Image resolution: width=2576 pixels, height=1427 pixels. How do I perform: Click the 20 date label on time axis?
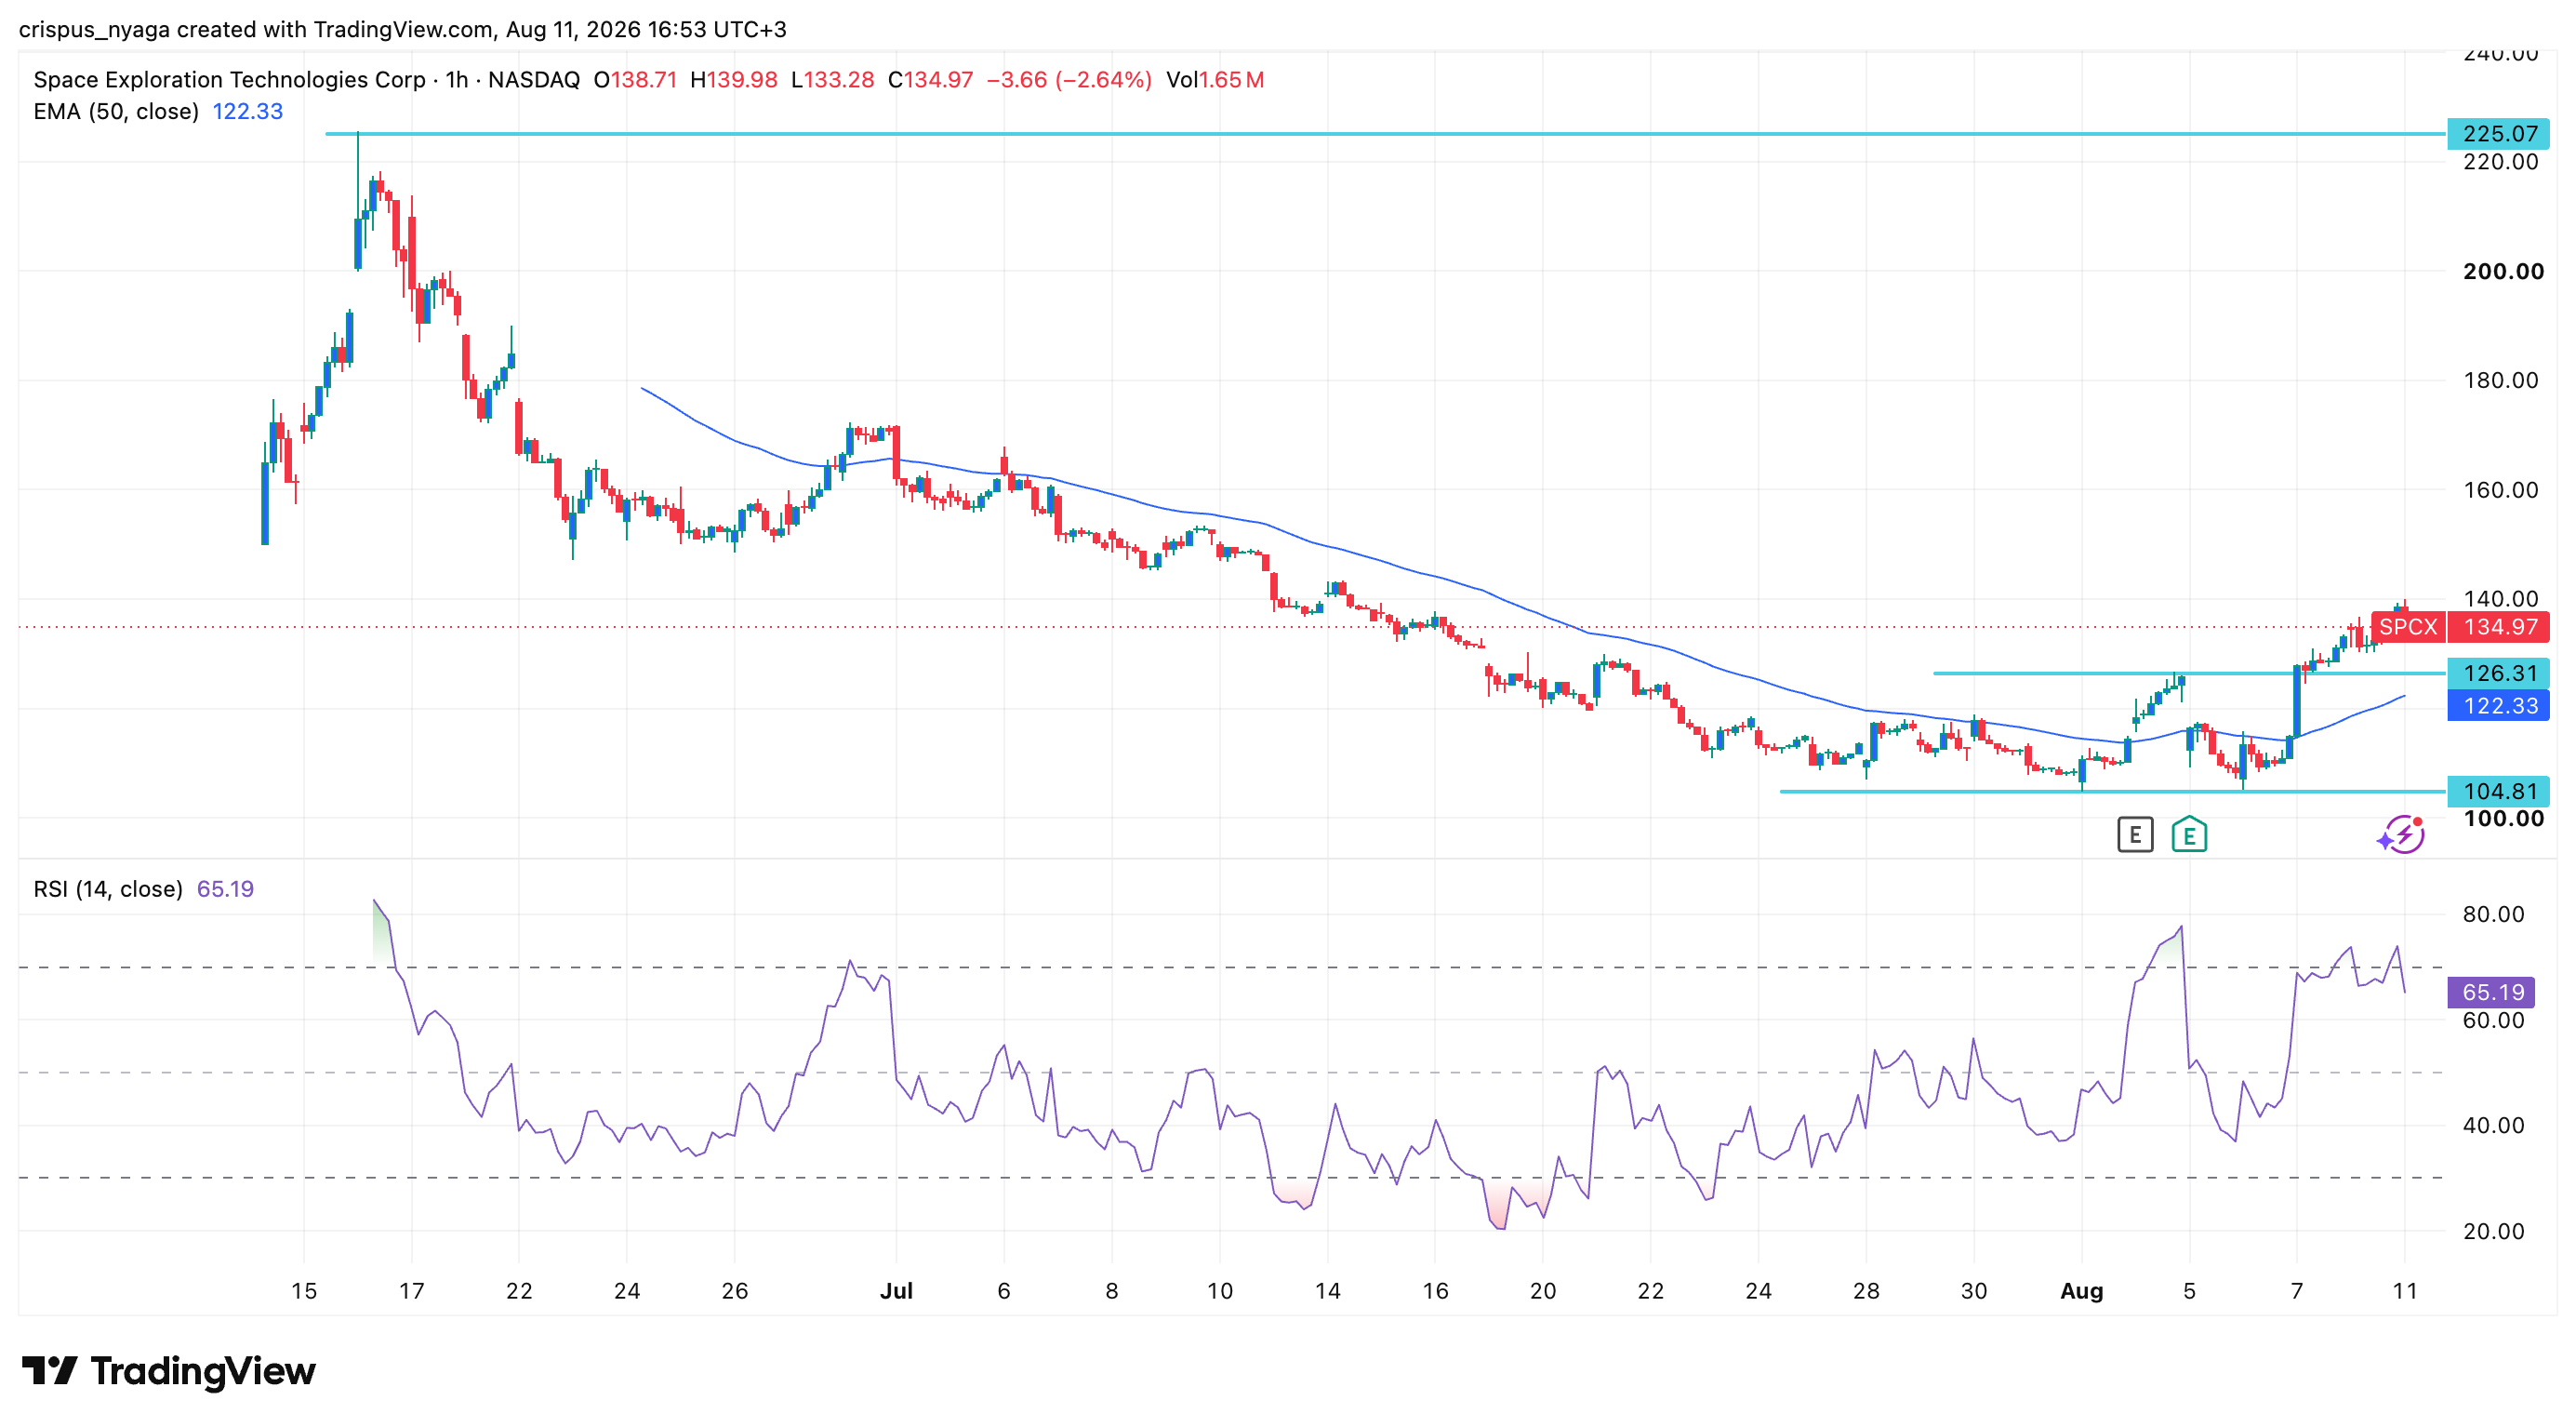(1543, 1291)
